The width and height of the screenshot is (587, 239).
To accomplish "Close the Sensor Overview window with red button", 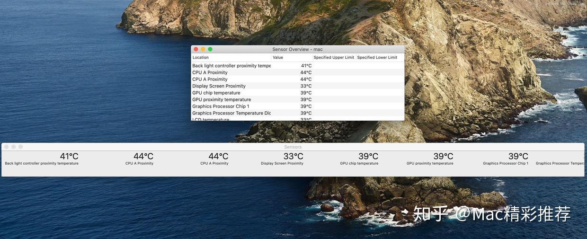I will pyautogui.click(x=196, y=49).
